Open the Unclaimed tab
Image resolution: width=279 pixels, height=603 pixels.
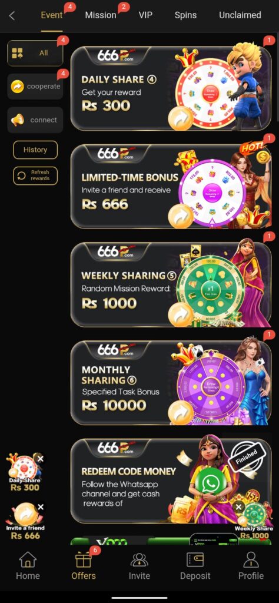pos(240,15)
